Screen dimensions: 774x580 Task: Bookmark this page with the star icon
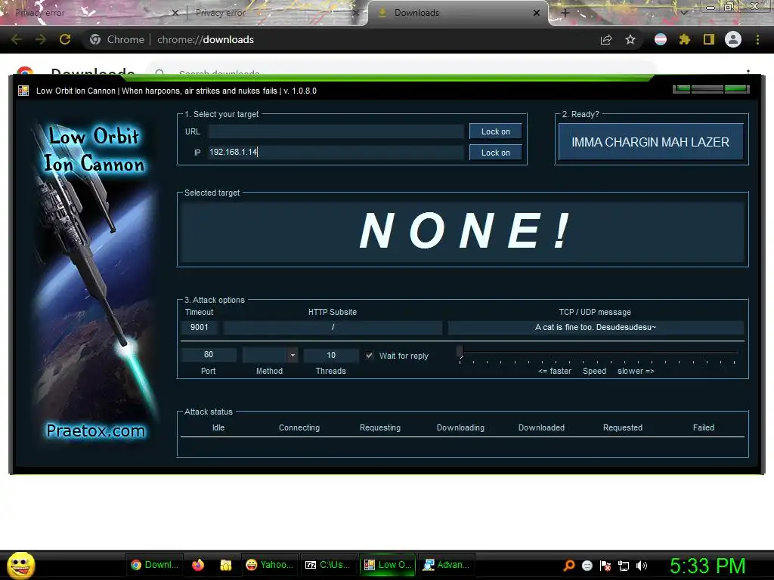(630, 39)
